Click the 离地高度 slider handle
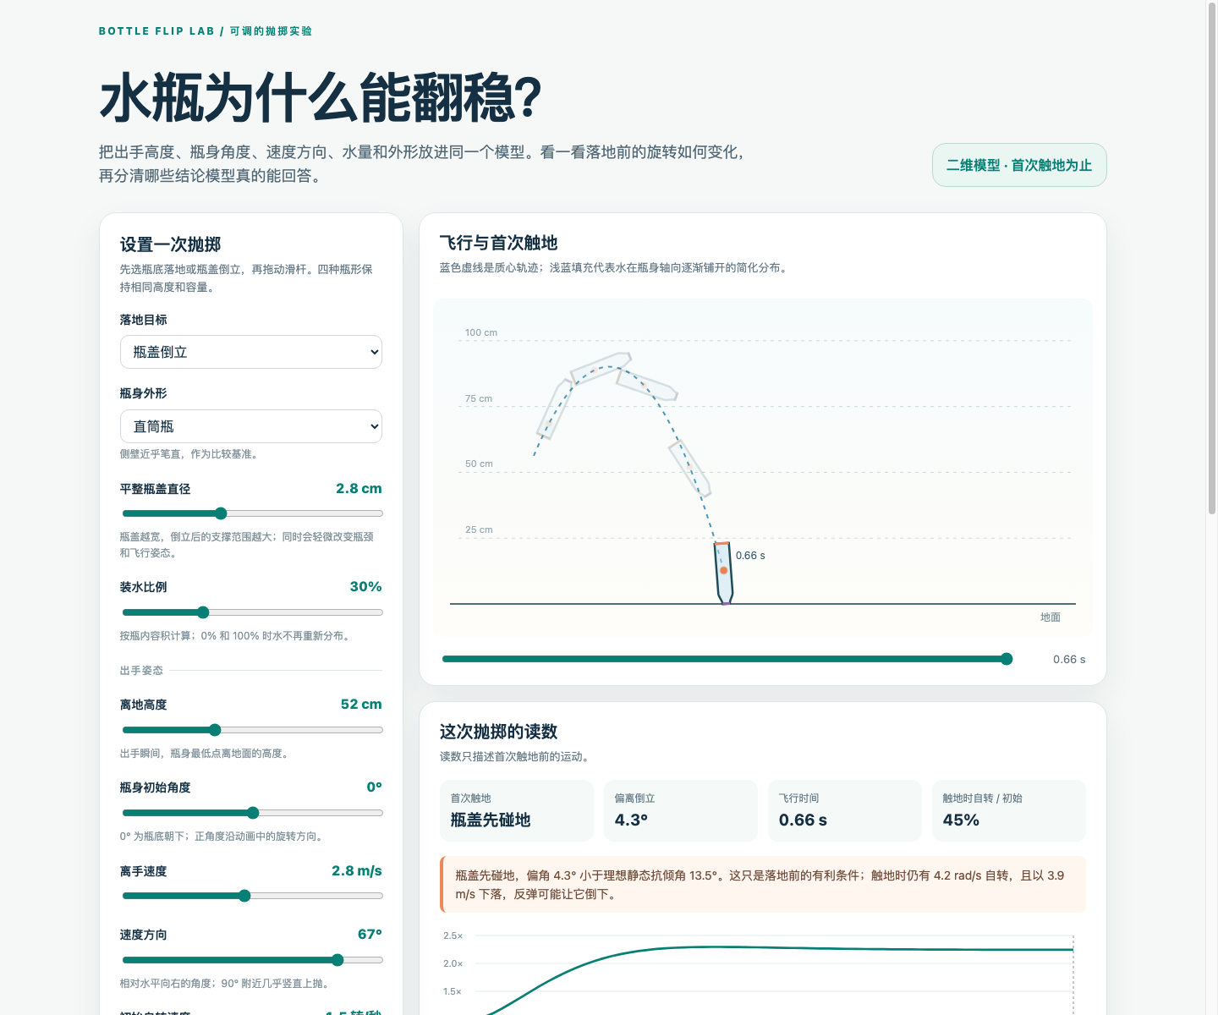Image resolution: width=1218 pixels, height=1015 pixels. click(215, 730)
